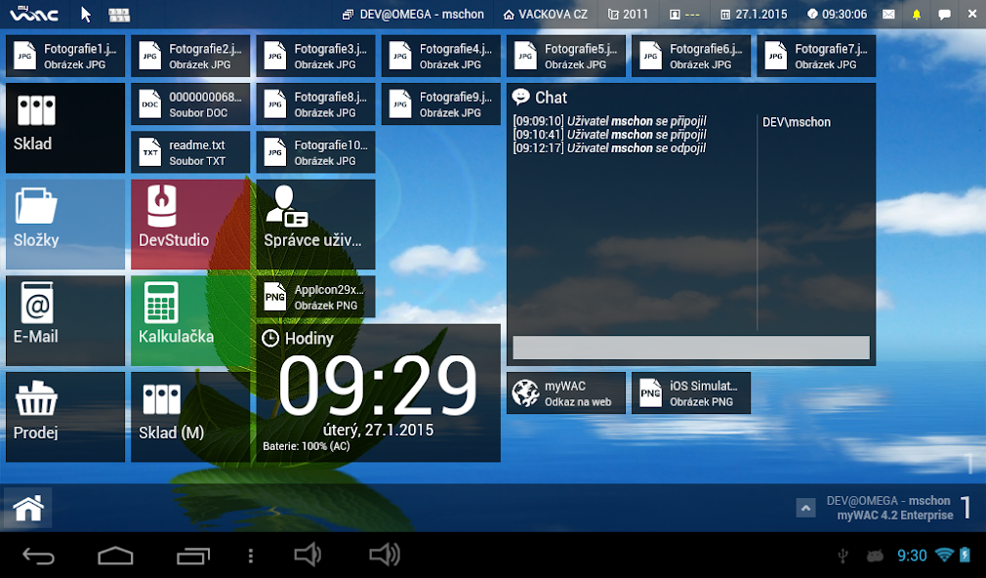986x578 pixels.
Task: Open the Kalkulačka calculator tile
Action: tap(190, 321)
